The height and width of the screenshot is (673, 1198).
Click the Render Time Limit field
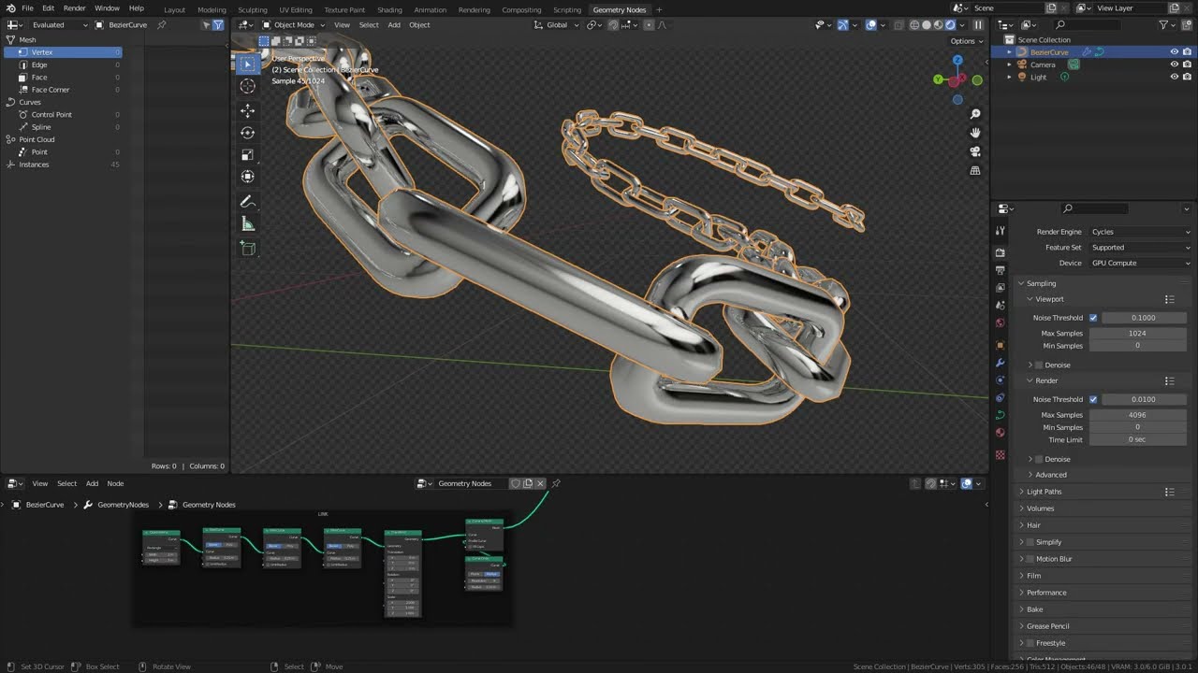1137,439
